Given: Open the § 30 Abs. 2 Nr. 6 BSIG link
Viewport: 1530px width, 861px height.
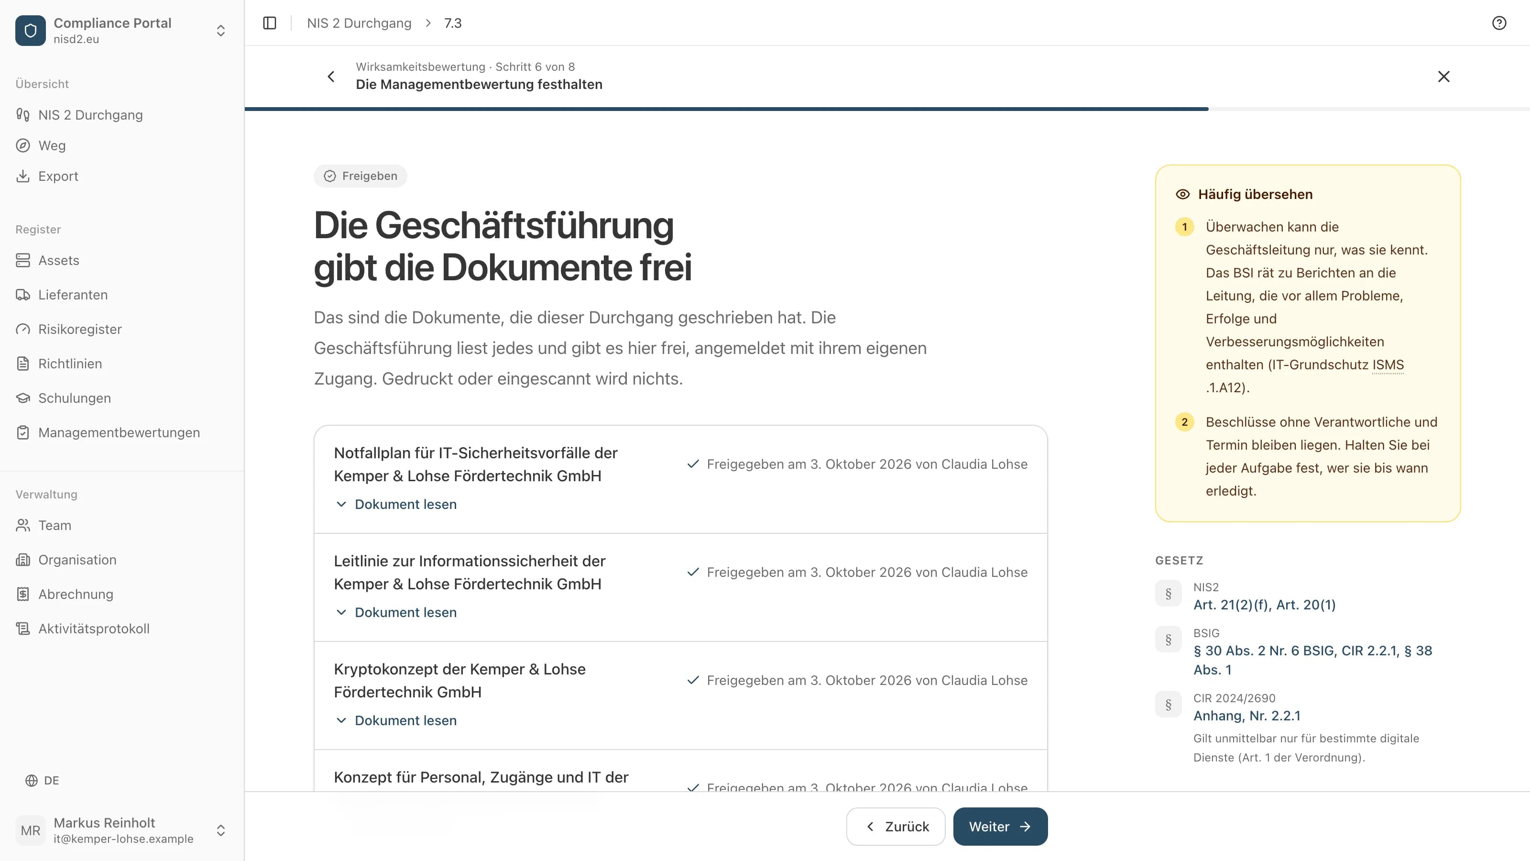Looking at the screenshot, I should click(x=1312, y=660).
